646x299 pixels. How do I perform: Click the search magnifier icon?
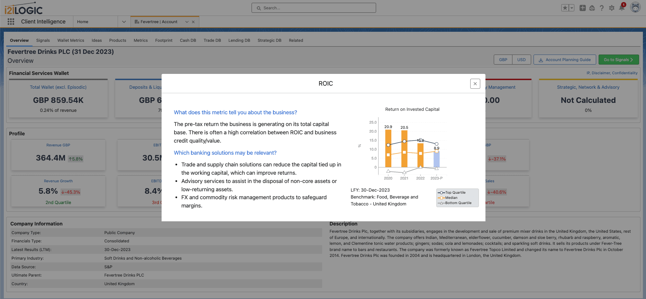tap(258, 8)
